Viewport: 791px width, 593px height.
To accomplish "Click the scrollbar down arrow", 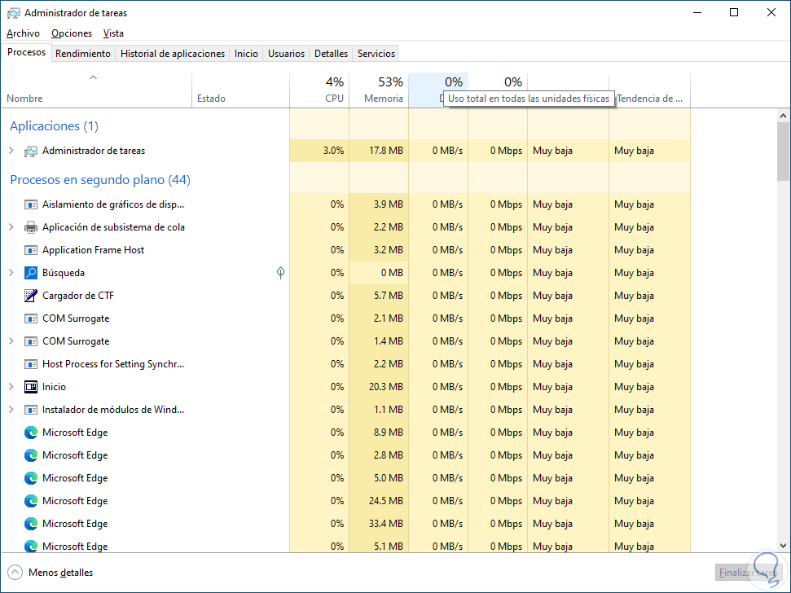I will pos(783,546).
